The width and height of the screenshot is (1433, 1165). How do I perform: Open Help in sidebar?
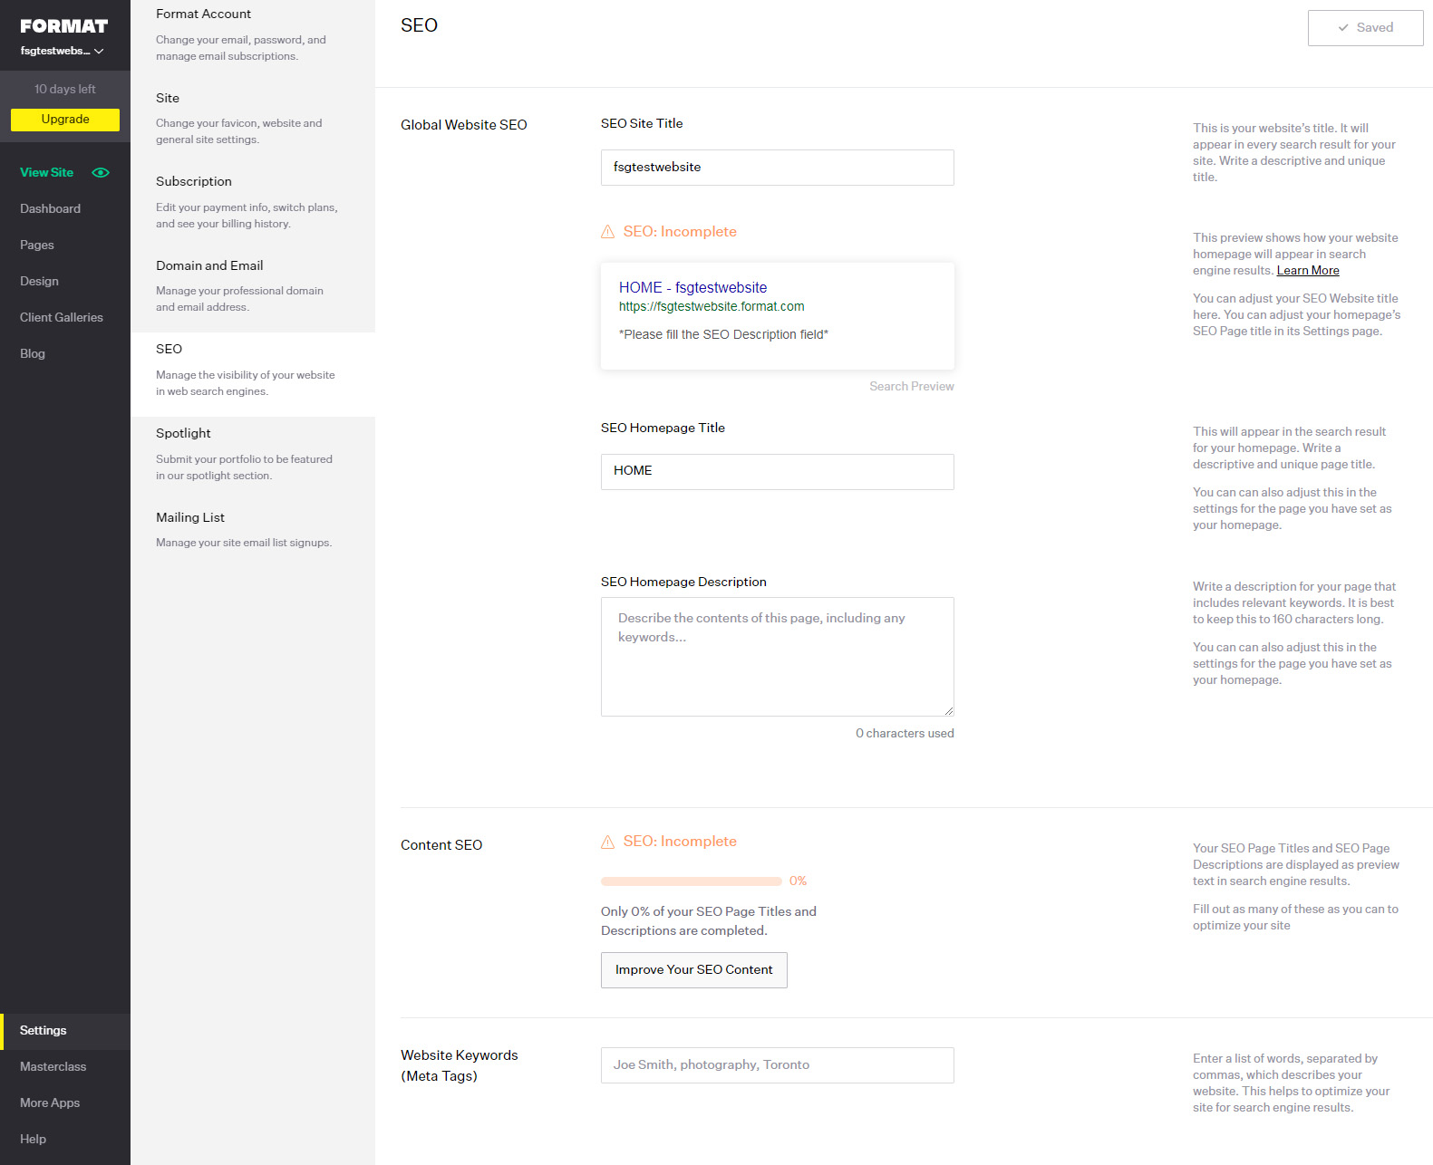(x=33, y=1139)
